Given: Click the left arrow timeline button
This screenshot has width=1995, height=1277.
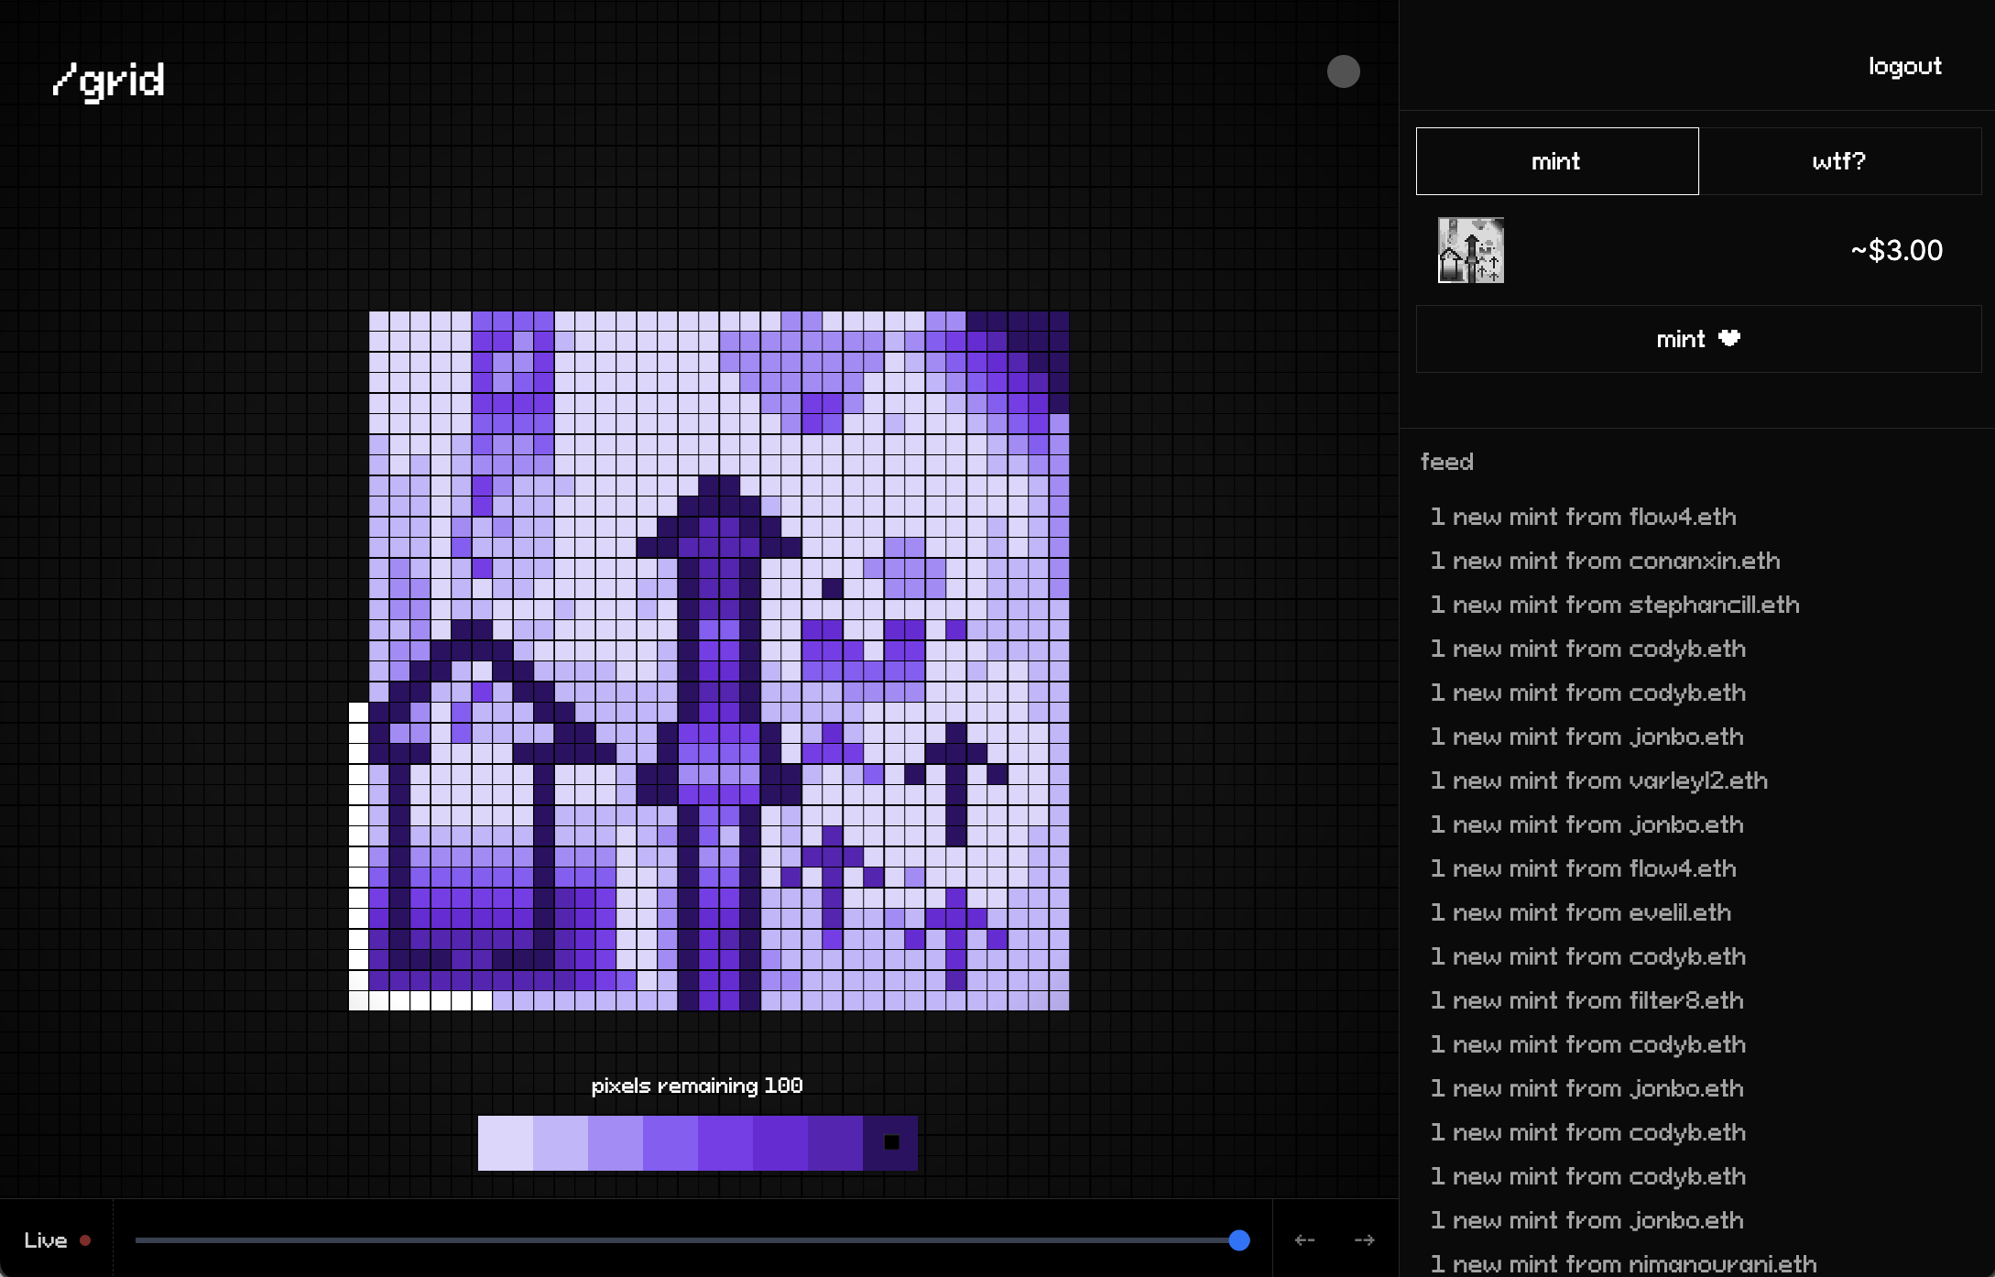Looking at the screenshot, I should pos(1304,1239).
